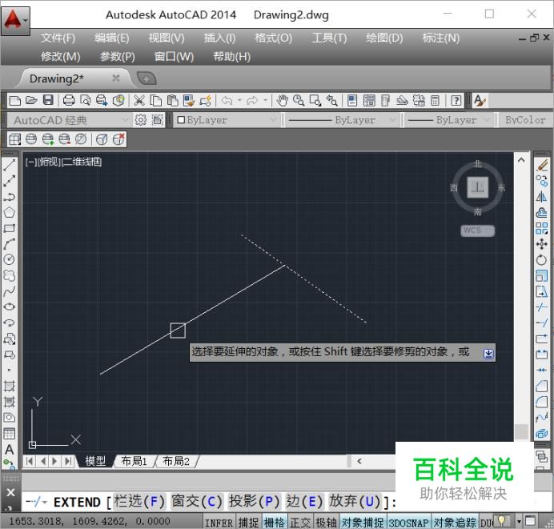
Task: Click the Plot printer icon
Action: (x=69, y=101)
